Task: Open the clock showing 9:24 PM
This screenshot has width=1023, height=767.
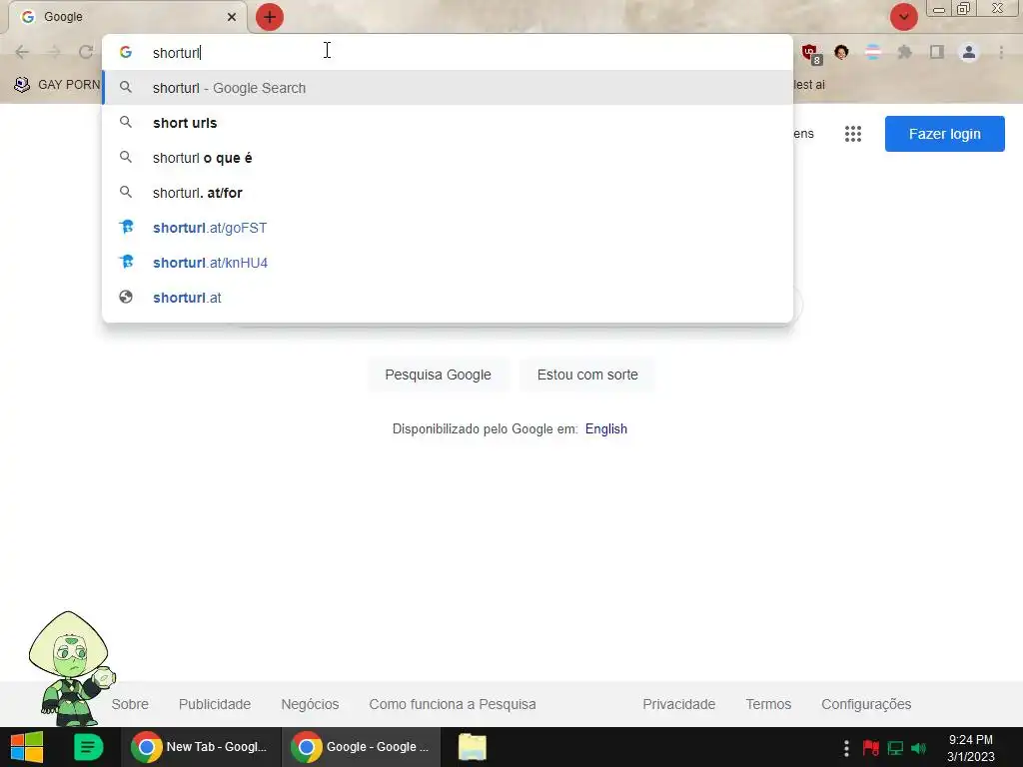Action: [971, 748]
